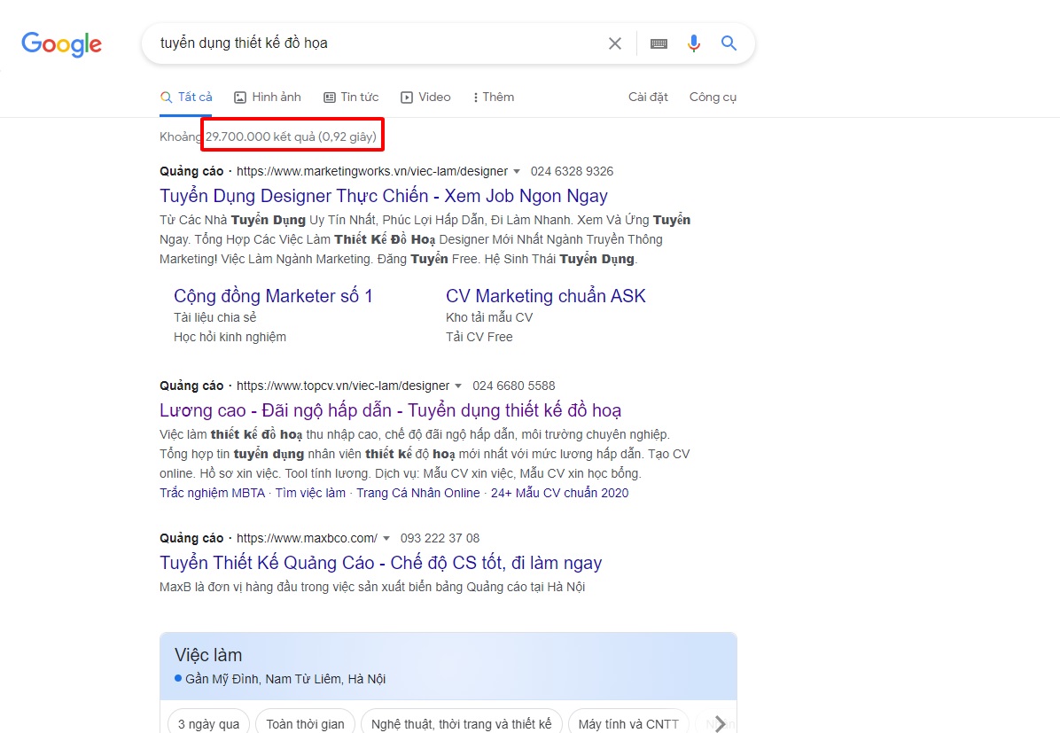The width and height of the screenshot is (1060, 733).
Task: Open Tuyển Dụng Designer Thực Chiến link
Action: (383, 196)
